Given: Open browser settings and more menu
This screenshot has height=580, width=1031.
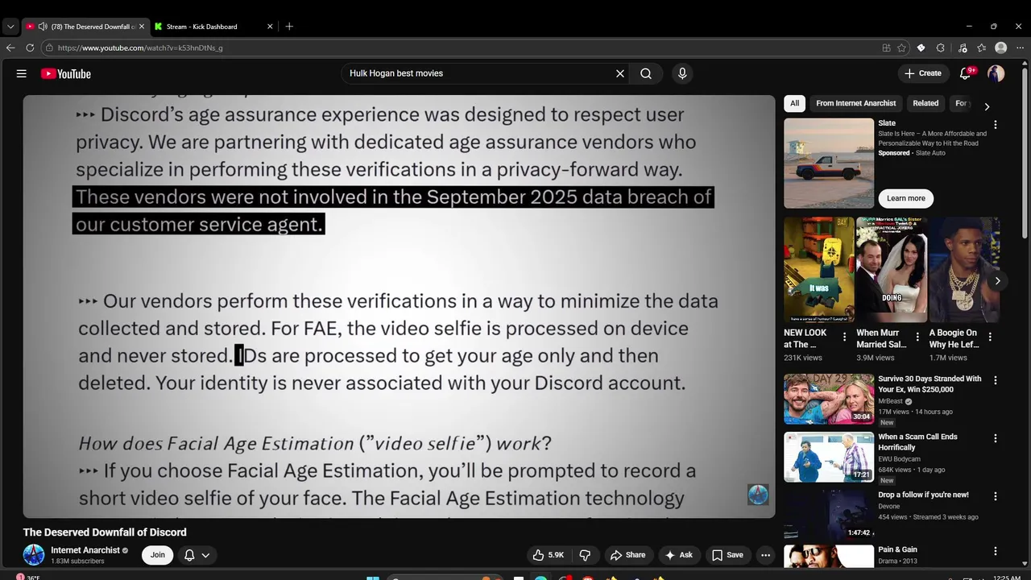Looking at the screenshot, I should 1020,48.
